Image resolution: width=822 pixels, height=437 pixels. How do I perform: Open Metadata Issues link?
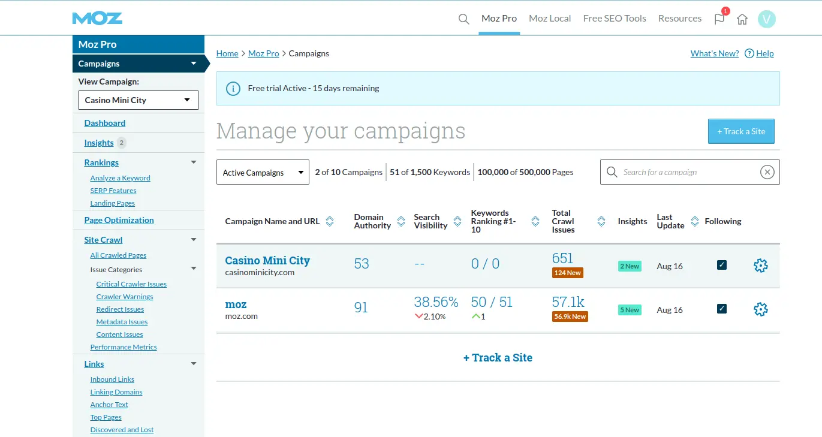click(122, 322)
